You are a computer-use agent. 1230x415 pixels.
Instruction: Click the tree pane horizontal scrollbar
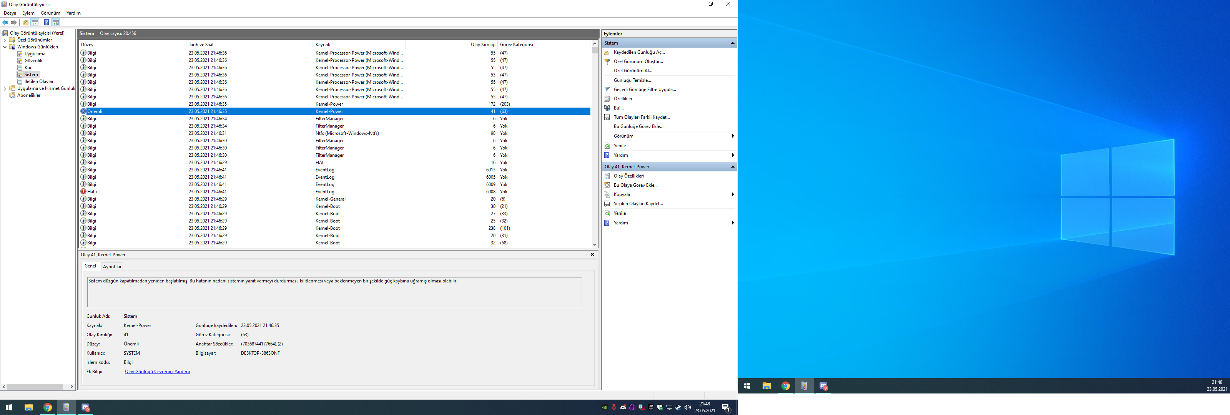point(35,387)
